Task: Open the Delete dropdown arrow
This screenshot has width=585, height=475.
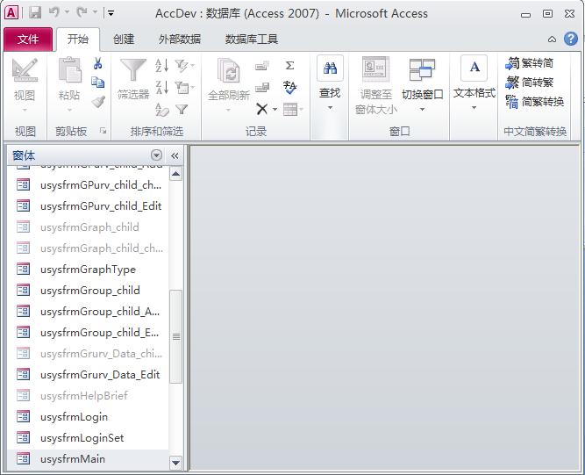Action: [275, 110]
